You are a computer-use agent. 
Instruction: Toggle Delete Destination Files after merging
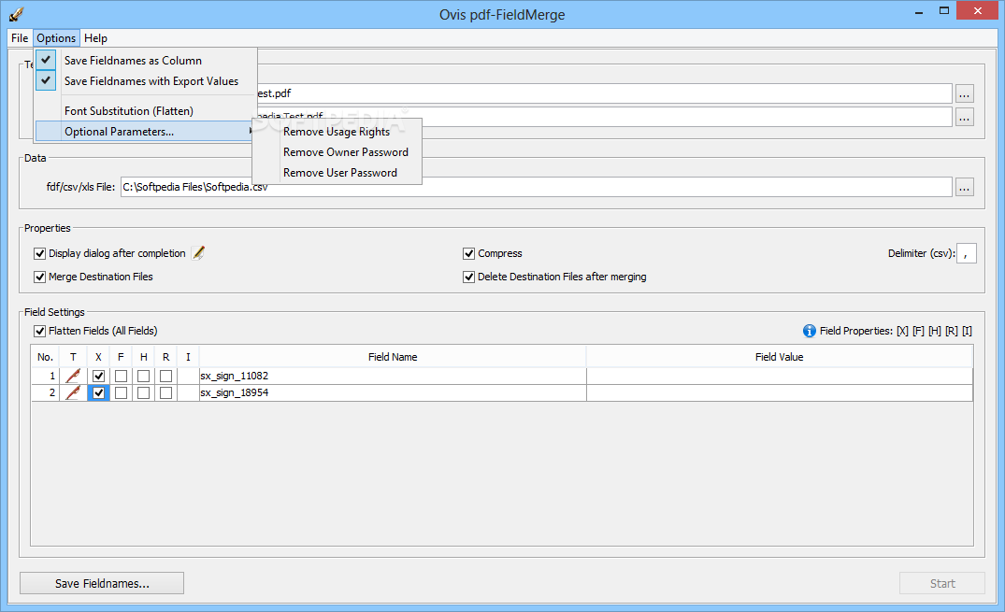coord(468,277)
